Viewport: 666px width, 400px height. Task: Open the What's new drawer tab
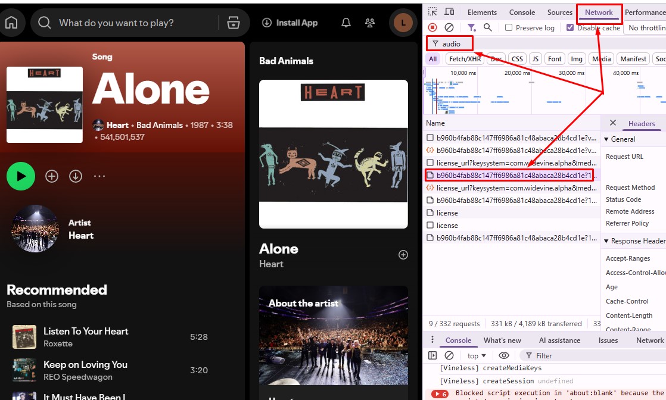(502, 340)
